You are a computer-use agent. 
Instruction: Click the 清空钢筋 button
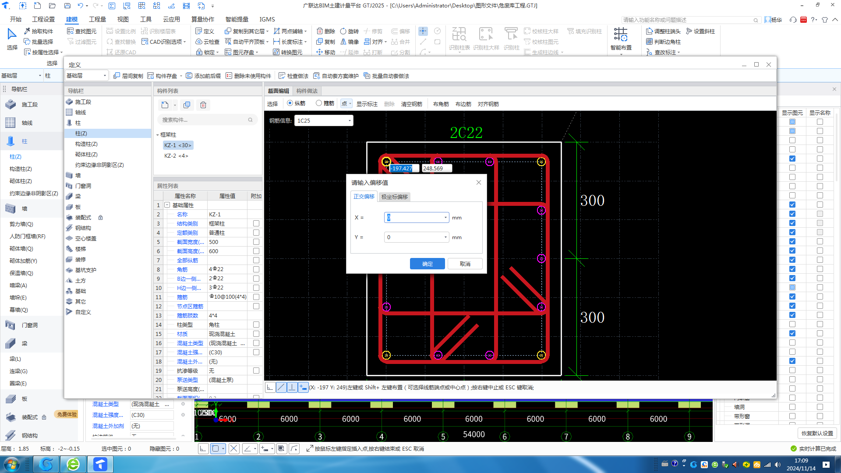[412, 104]
